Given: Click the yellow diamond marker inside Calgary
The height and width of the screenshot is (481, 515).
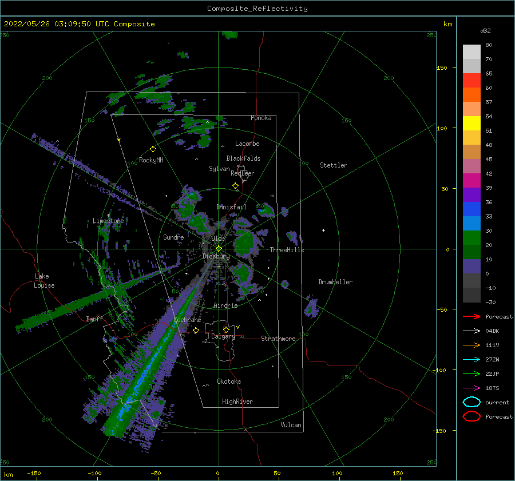Looking at the screenshot, I should pyautogui.click(x=226, y=329).
